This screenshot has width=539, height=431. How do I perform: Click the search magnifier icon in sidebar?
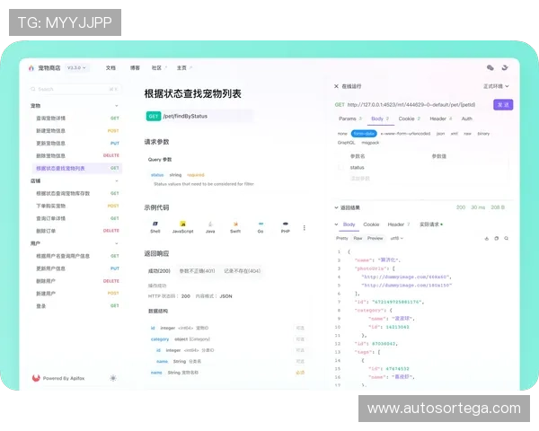coord(33,89)
